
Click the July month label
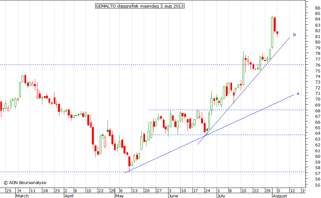pos(222,196)
